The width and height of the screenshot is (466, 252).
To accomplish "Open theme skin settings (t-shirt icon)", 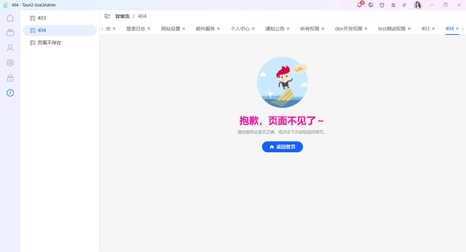I will pyautogui.click(x=382, y=5).
